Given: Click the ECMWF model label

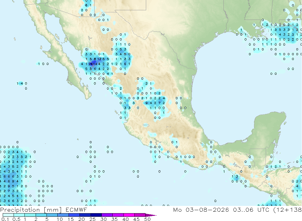Looking at the screenshot, I should tap(76, 210).
